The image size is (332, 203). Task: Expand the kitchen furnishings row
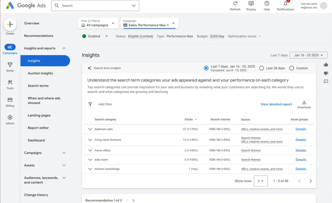[90, 169]
